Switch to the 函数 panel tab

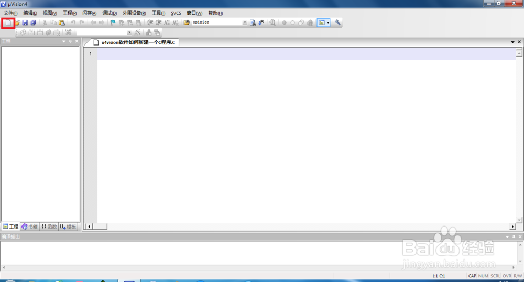[x=49, y=227]
